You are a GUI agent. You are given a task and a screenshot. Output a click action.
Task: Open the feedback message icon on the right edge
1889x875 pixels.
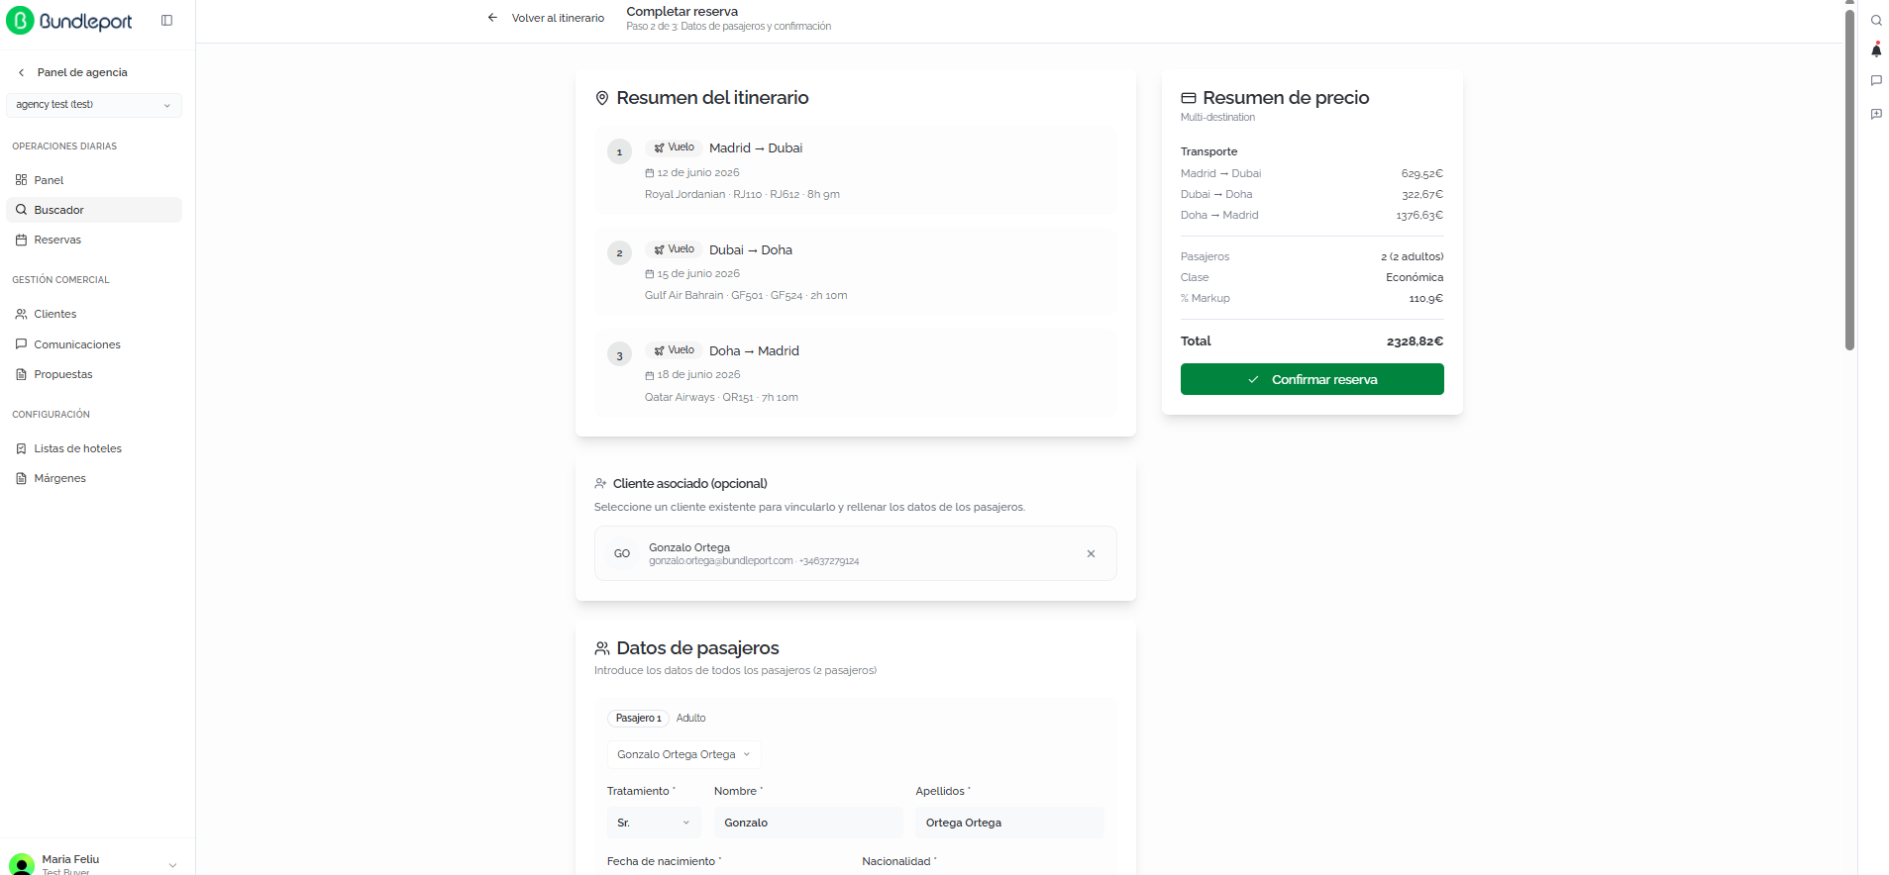(1876, 114)
